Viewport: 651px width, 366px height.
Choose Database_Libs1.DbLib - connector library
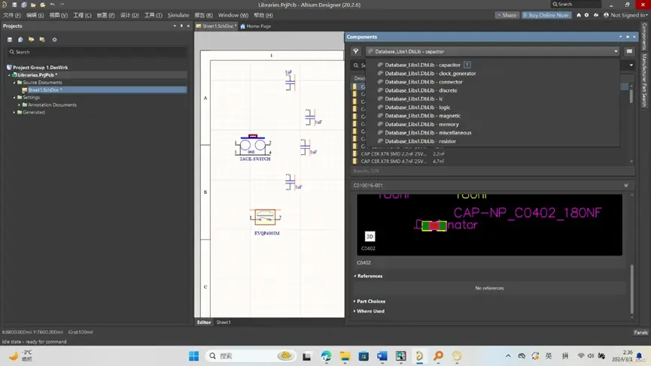[x=423, y=82]
